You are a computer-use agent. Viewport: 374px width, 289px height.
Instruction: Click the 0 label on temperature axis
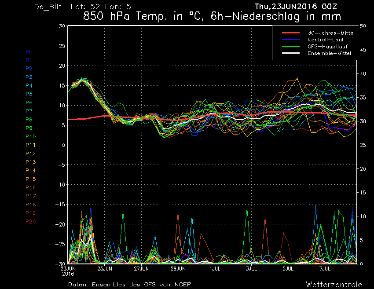pyautogui.click(x=63, y=145)
